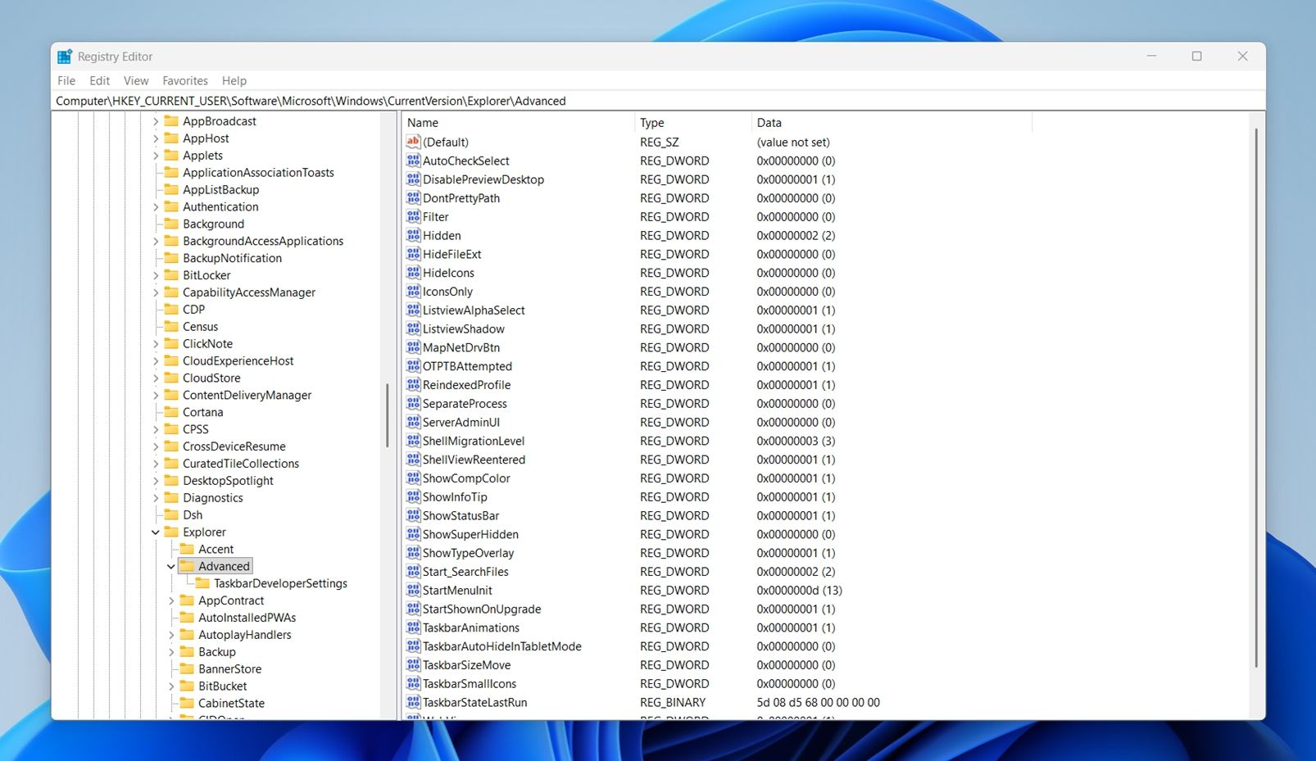Expand the CloudStore key

point(156,378)
